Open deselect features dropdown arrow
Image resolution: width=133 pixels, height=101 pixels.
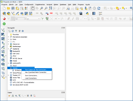click(120, 8)
